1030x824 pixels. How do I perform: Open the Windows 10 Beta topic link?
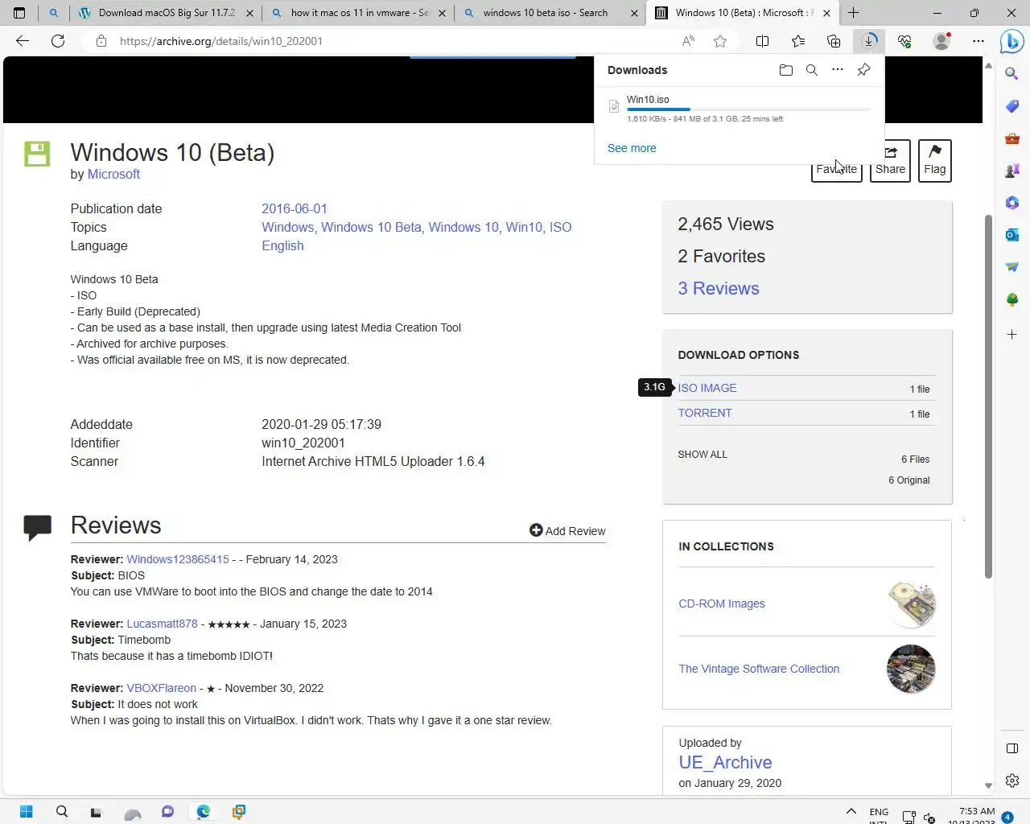(371, 227)
